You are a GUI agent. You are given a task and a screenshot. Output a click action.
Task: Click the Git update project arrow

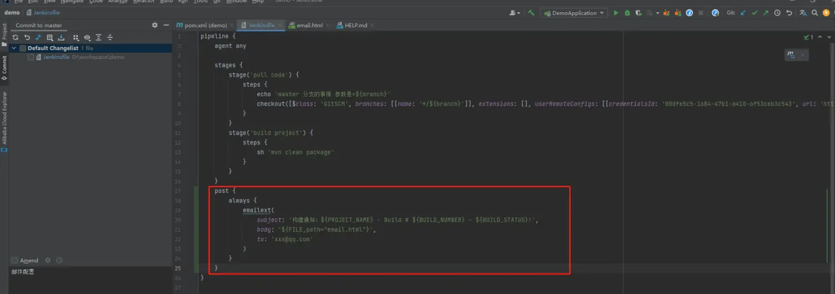[743, 13]
